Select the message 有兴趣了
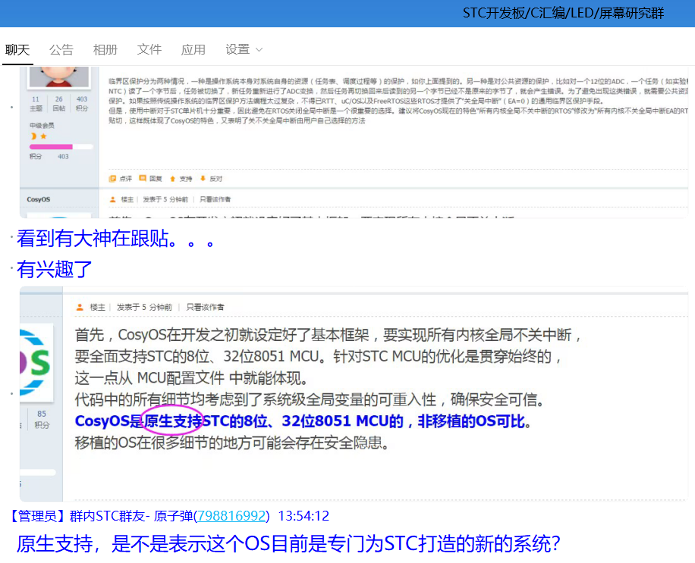The height and width of the screenshot is (563, 695). pyautogui.click(x=54, y=269)
